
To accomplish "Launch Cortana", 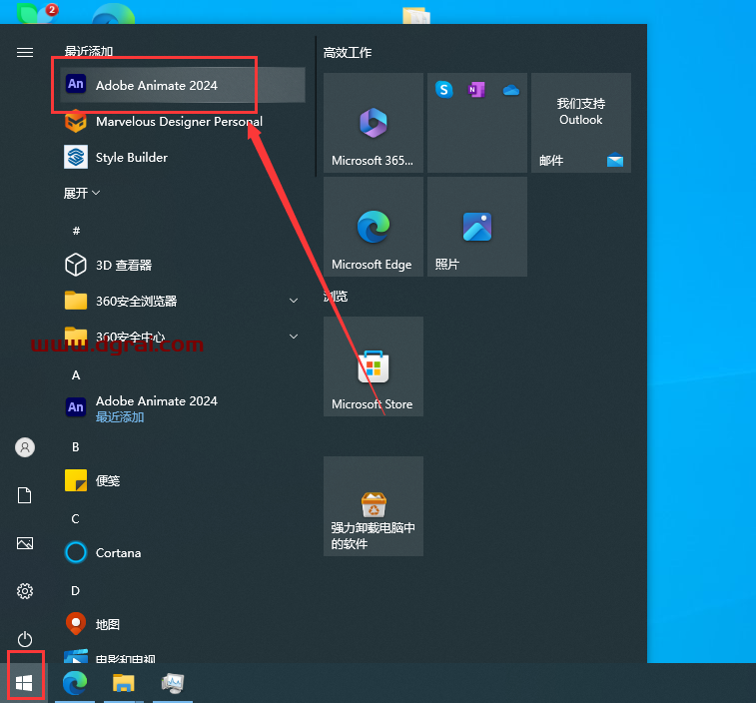I will pos(182,552).
